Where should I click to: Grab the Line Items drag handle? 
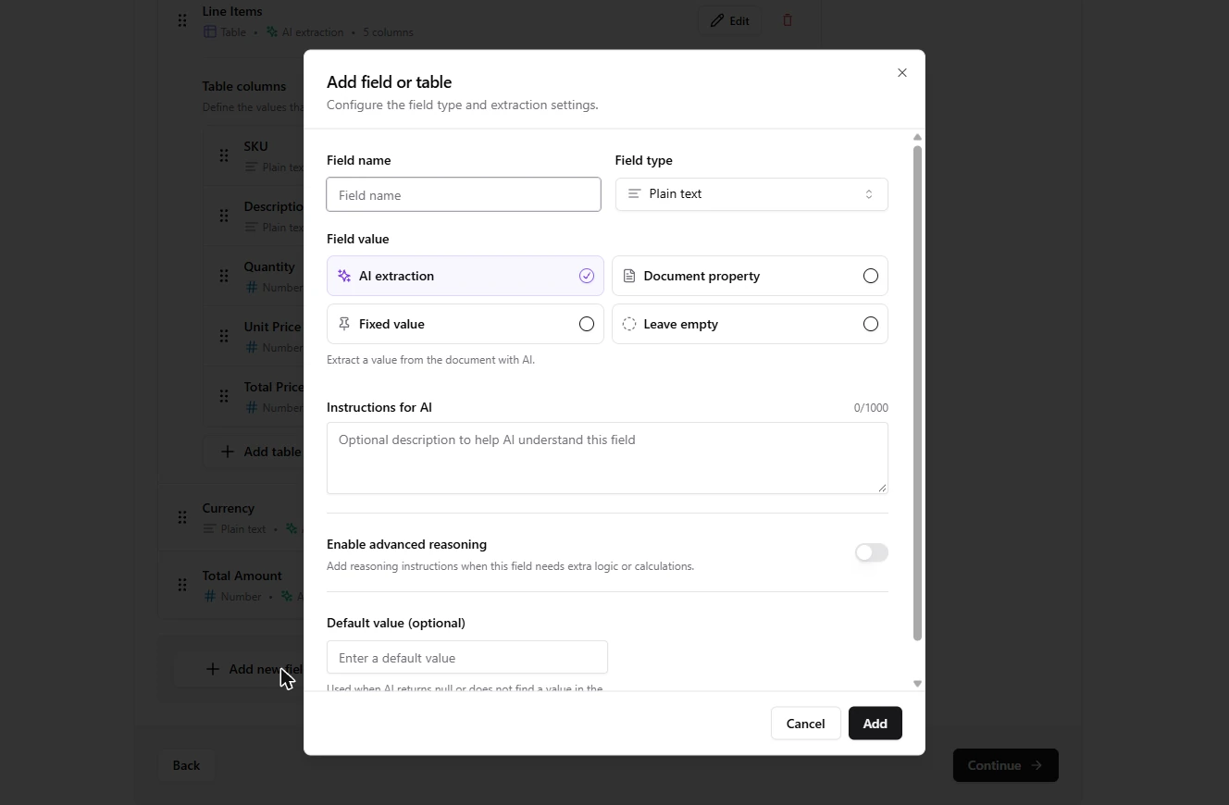[x=182, y=20]
